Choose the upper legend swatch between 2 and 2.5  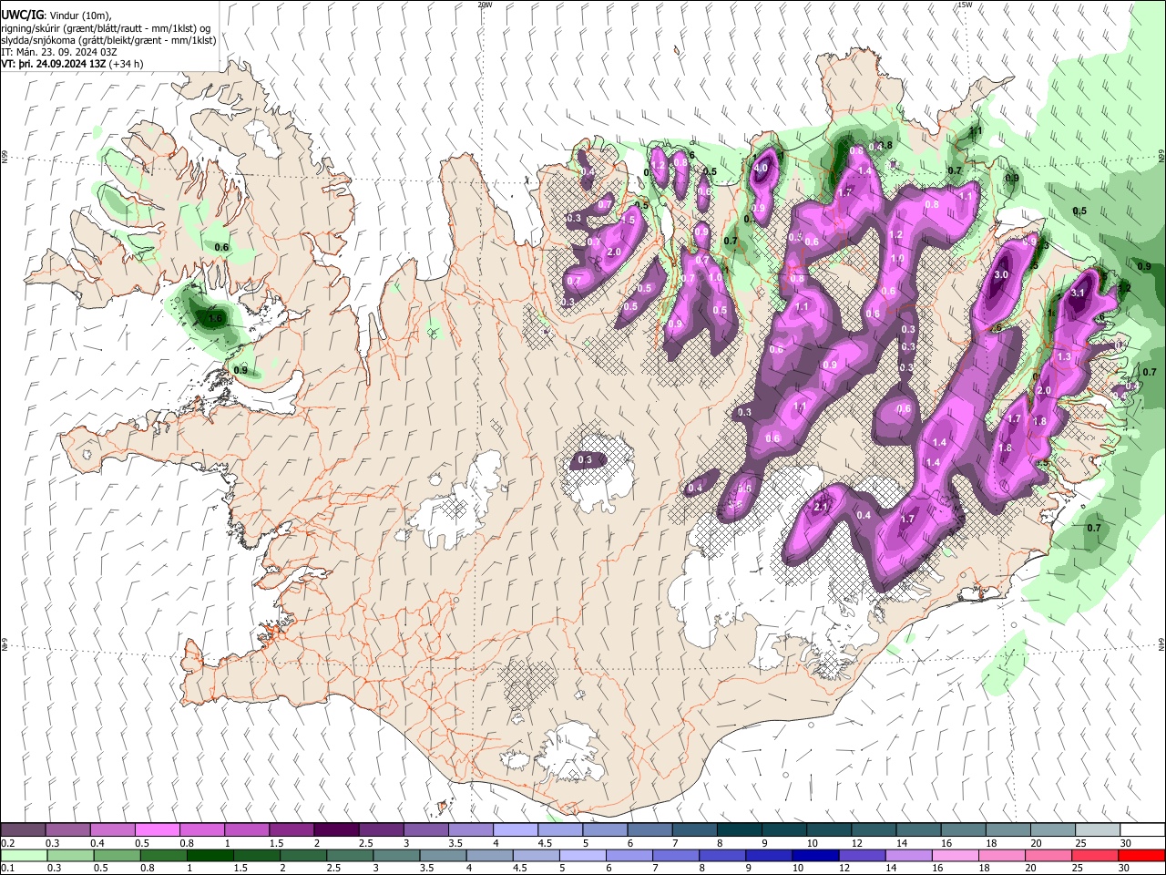(x=335, y=830)
